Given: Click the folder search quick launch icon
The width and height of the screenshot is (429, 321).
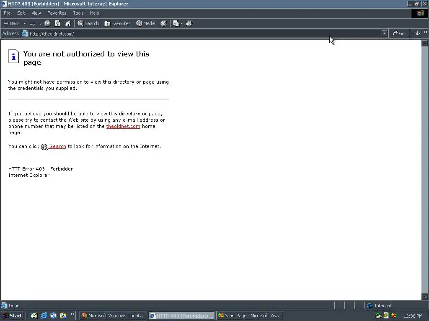Looking at the screenshot, I should point(63,316).
